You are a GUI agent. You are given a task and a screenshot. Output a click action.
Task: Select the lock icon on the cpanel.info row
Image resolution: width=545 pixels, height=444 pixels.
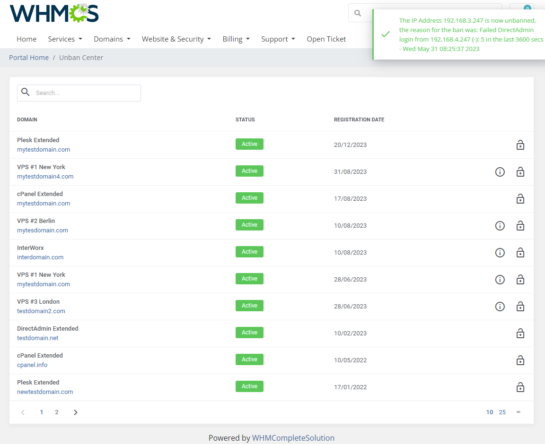[520, 360]
